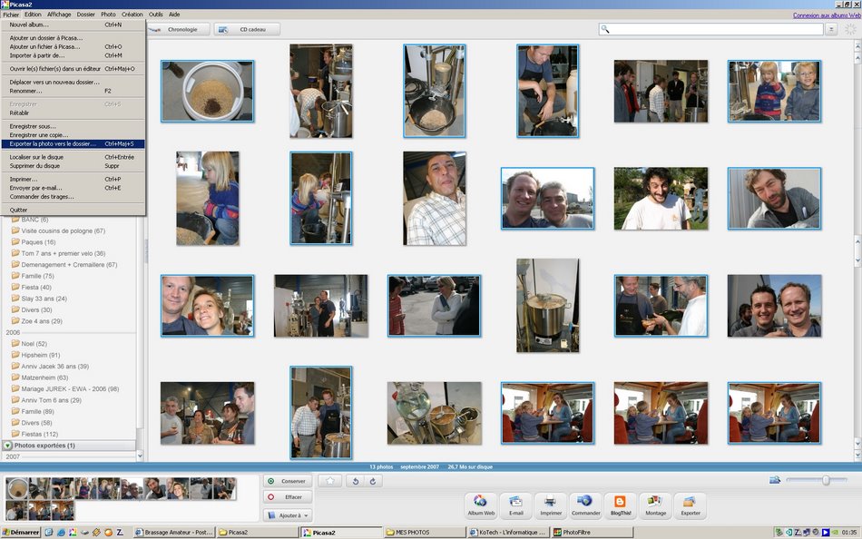Choose Localiser sur le disque
Viewport: 862px width, 539px height.
(73, 157)
